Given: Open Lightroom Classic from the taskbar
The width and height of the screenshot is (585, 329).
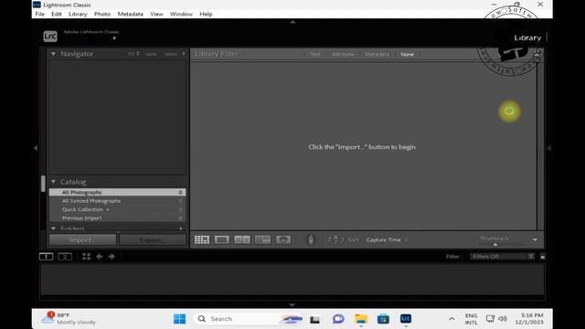Looking at the screenshot, I should click(406, 319).
